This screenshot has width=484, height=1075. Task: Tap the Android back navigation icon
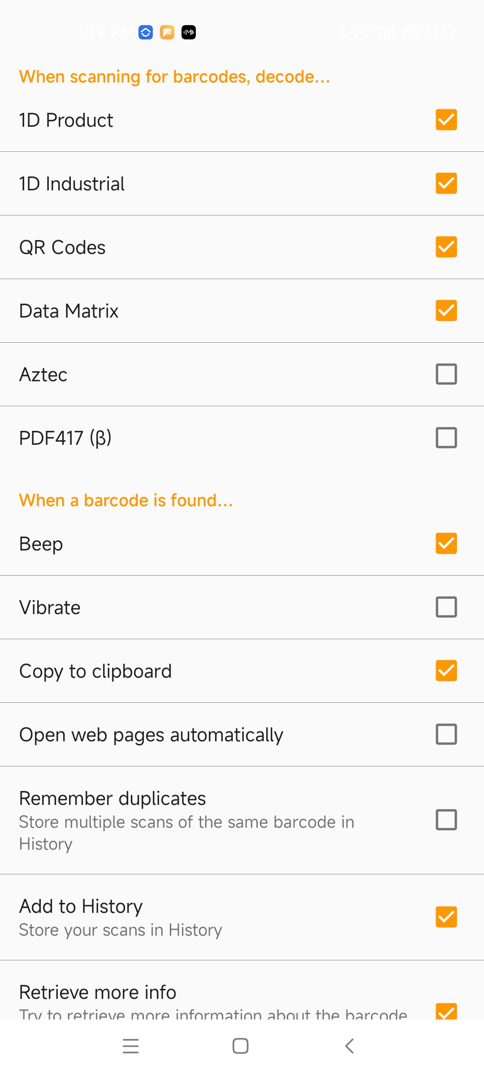(x=350, y=1046)
